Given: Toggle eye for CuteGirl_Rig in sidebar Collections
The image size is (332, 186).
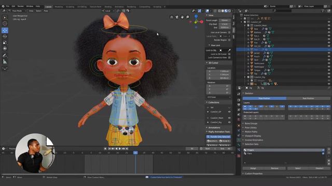Looking at the screenshot, I should click(x=229, y=122).
